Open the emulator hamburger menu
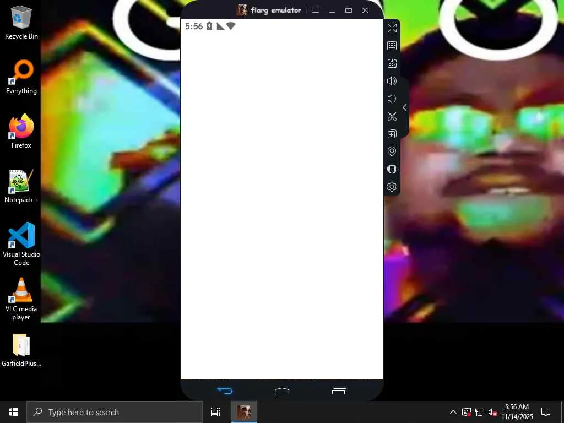This screenshot has width=564, height=423. (x=316, y=10)
